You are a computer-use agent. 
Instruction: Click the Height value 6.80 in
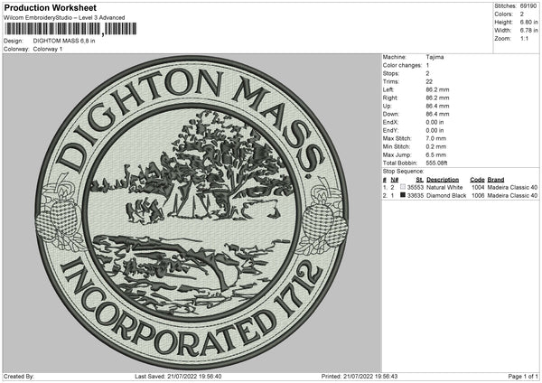click(528, 22)
